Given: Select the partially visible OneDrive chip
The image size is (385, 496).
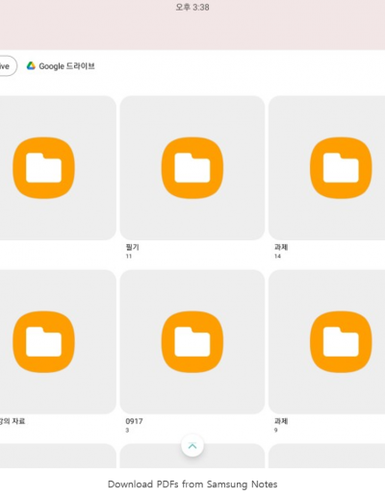Looking at the screenshot, I should tap(7, 66).
